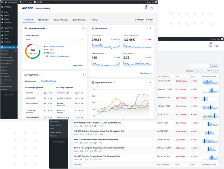Screen dimensions: 224x169
Task: Switch to the Keyword Rankings tab
Action: click(61, 20)
